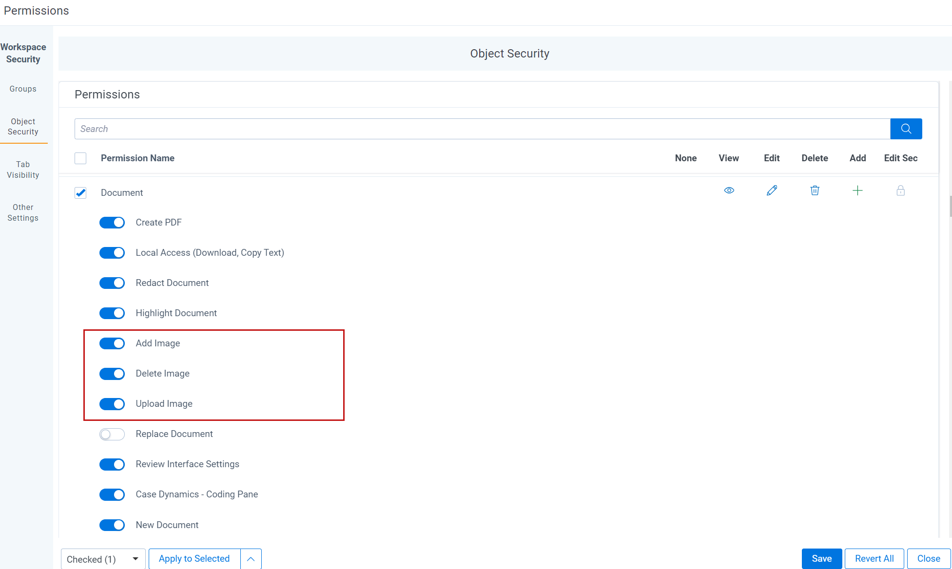The image size is (952, 569).
Task: Click into the permissions Search field
Action: (x=483, y=129)
